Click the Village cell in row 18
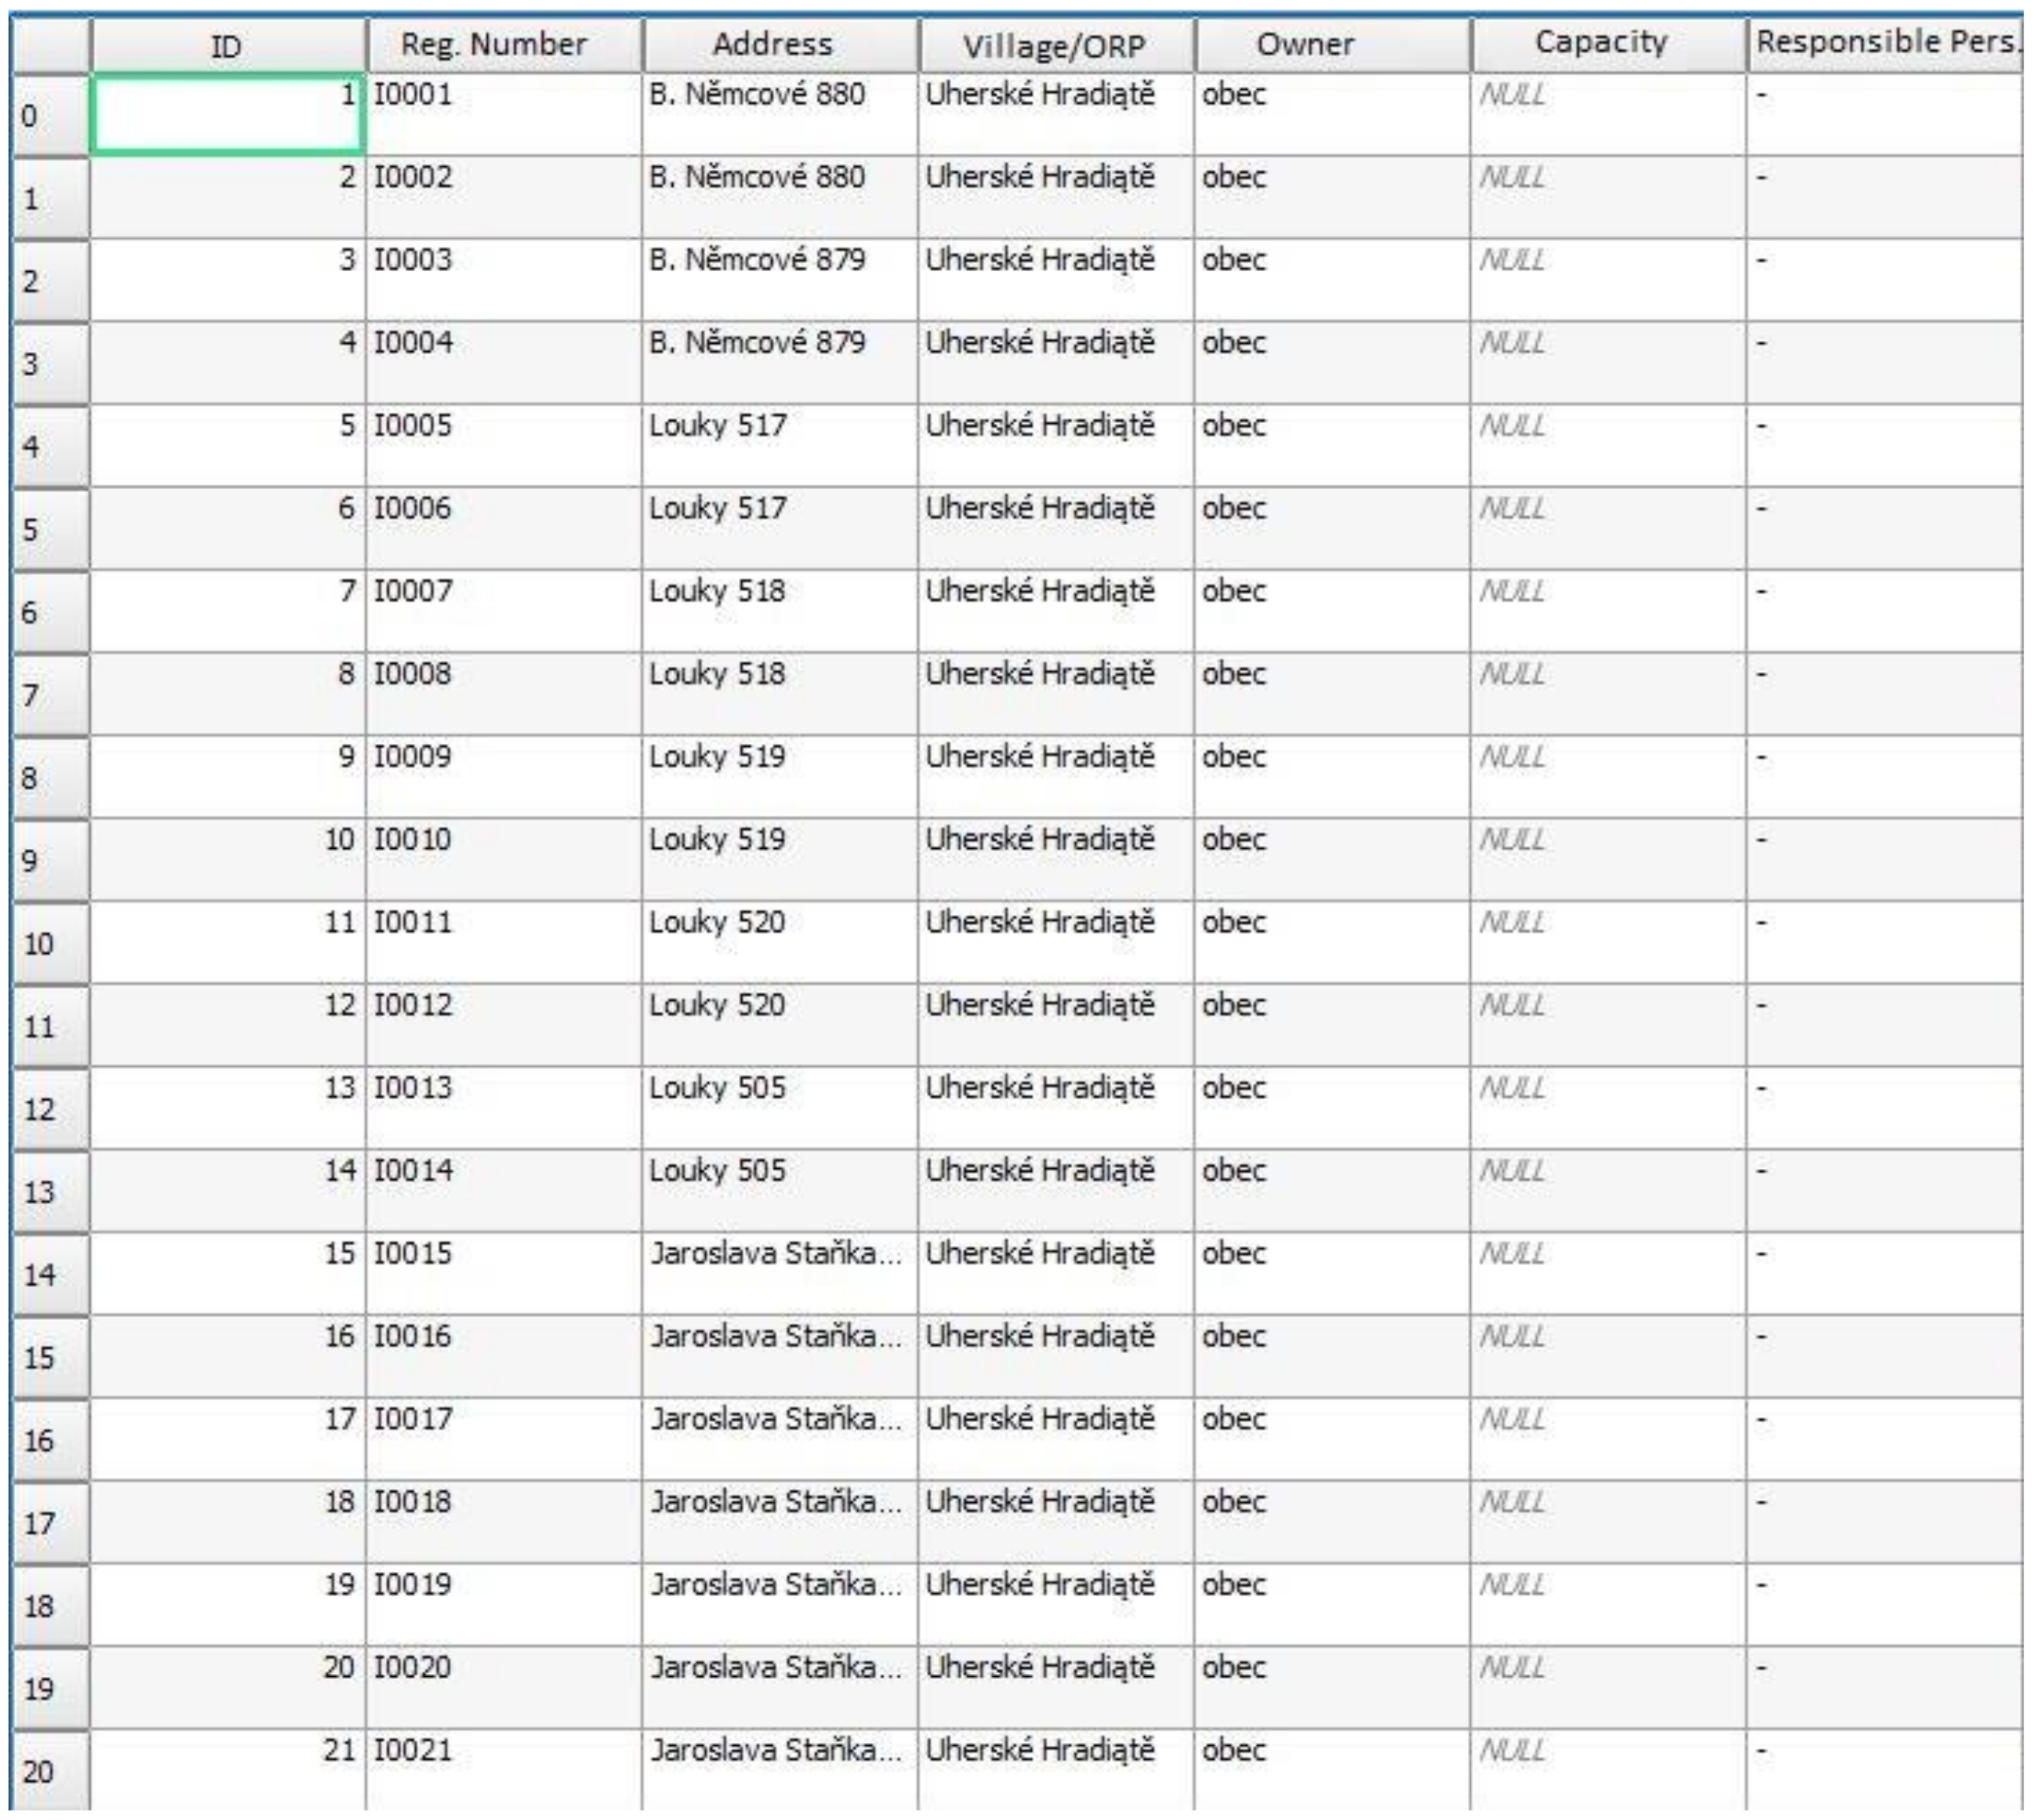The height and width of the screenshot is (1820, 2035). [x=1056, y=1604]
